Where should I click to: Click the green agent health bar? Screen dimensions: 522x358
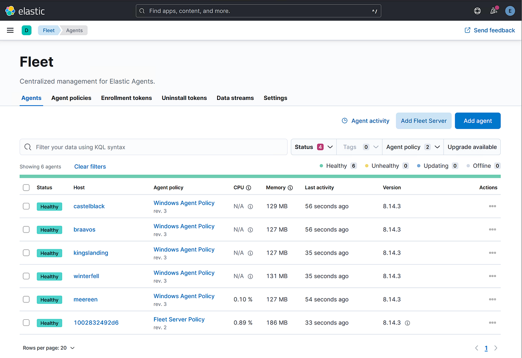[x=260, y=176]
